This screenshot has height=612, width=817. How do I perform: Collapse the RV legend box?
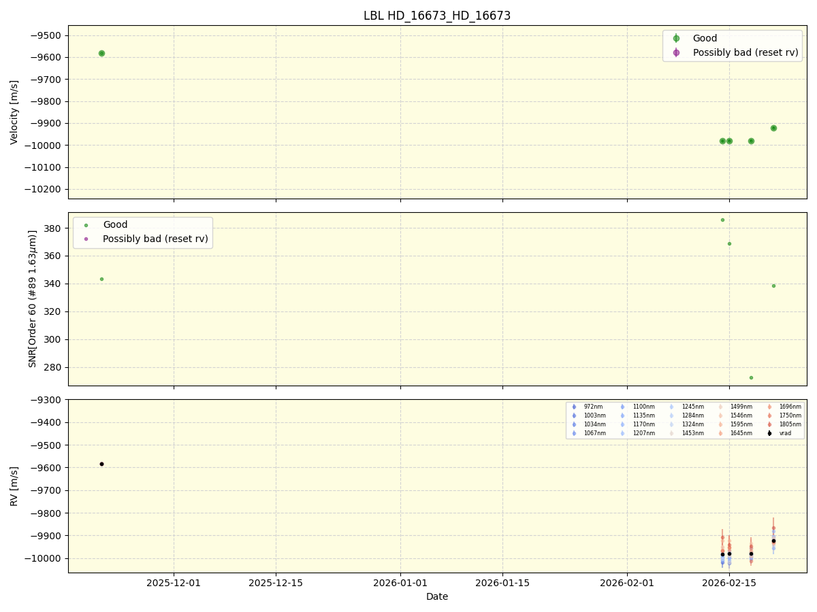point(684,420)
